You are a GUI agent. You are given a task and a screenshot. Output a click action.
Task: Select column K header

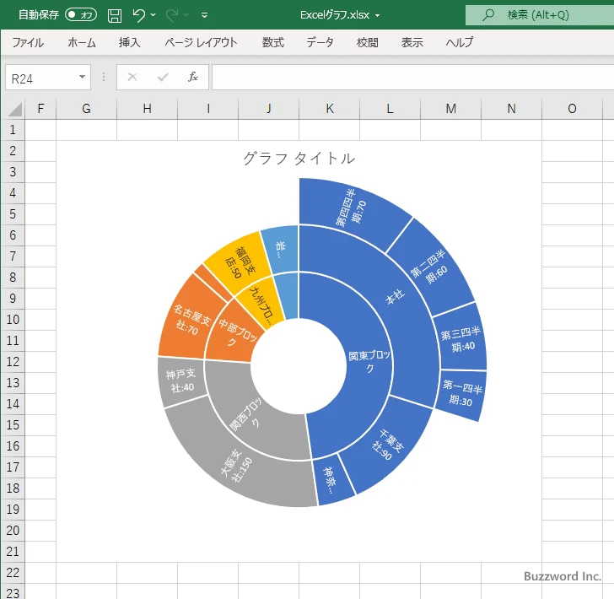[x=329, y=109]
